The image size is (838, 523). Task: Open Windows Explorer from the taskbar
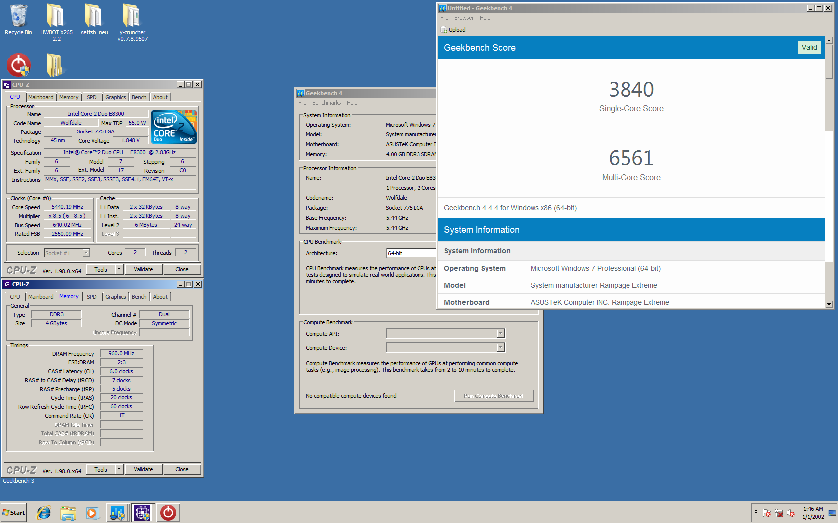pyautogui.click(x=68, y=513)
